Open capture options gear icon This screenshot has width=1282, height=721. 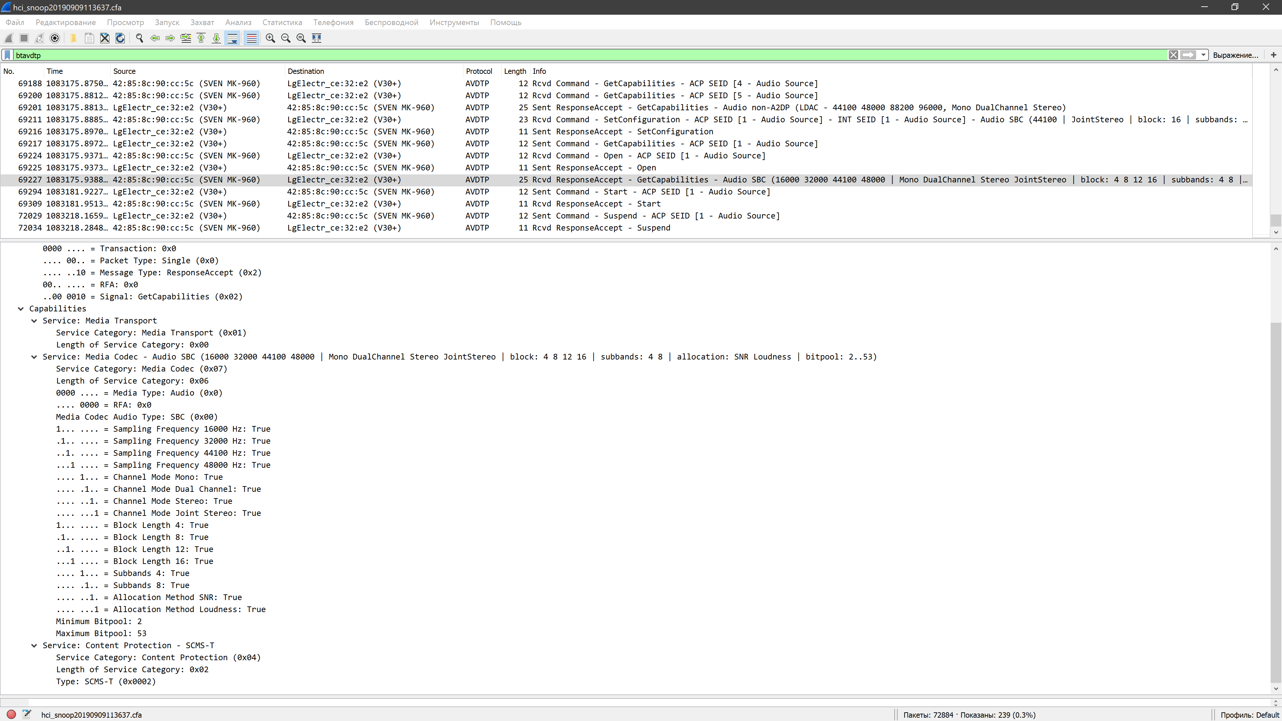point(55,38)
